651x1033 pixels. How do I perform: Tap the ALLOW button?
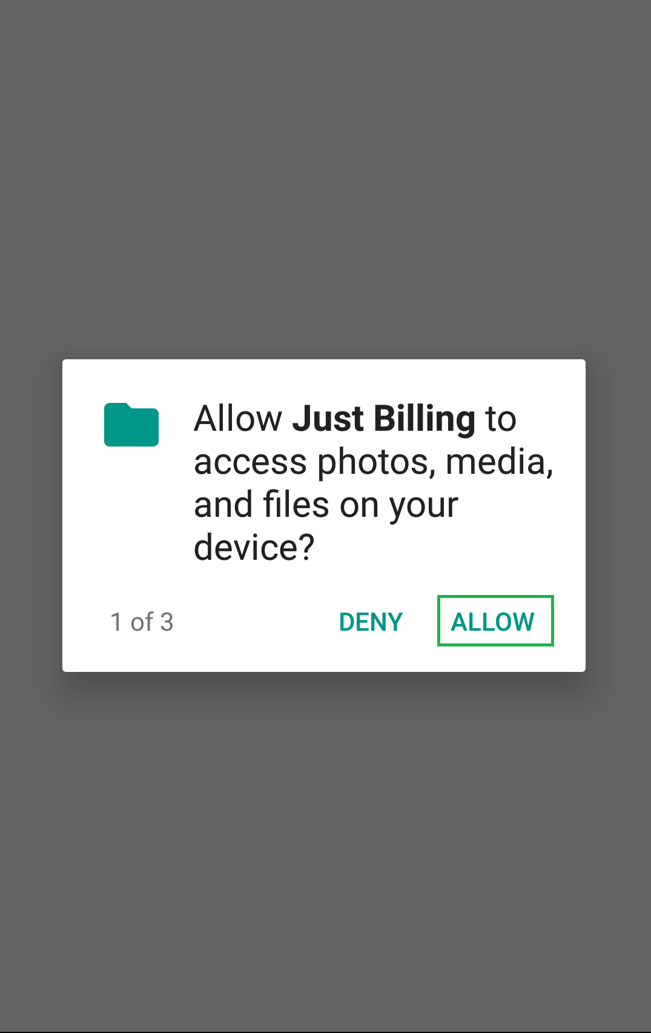[495, 621]
